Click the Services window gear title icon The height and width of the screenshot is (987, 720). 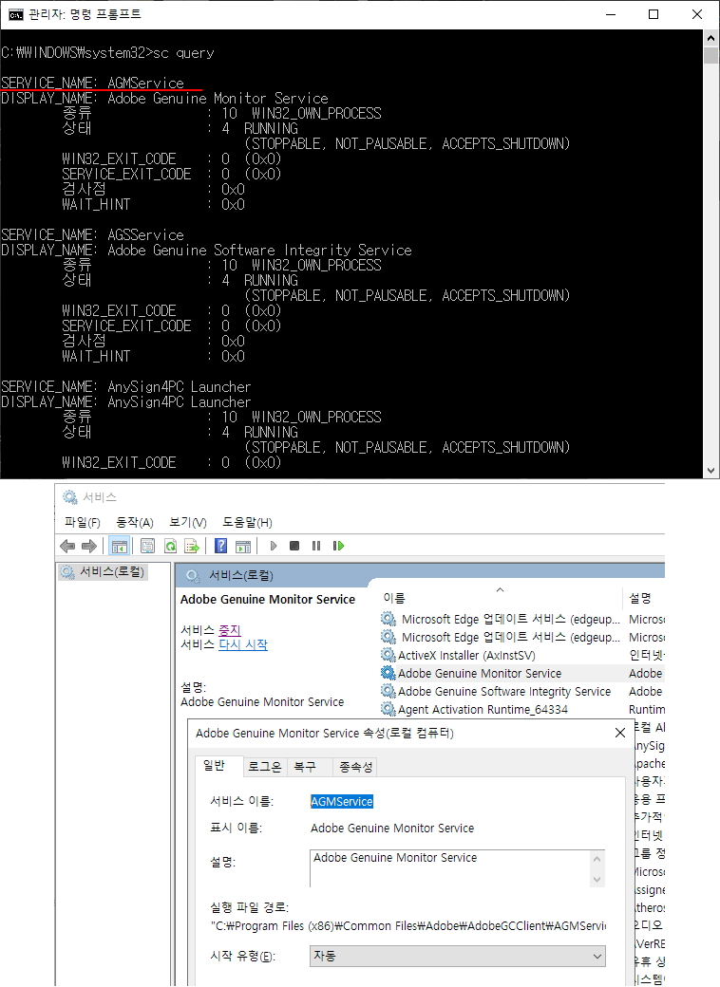70,497
